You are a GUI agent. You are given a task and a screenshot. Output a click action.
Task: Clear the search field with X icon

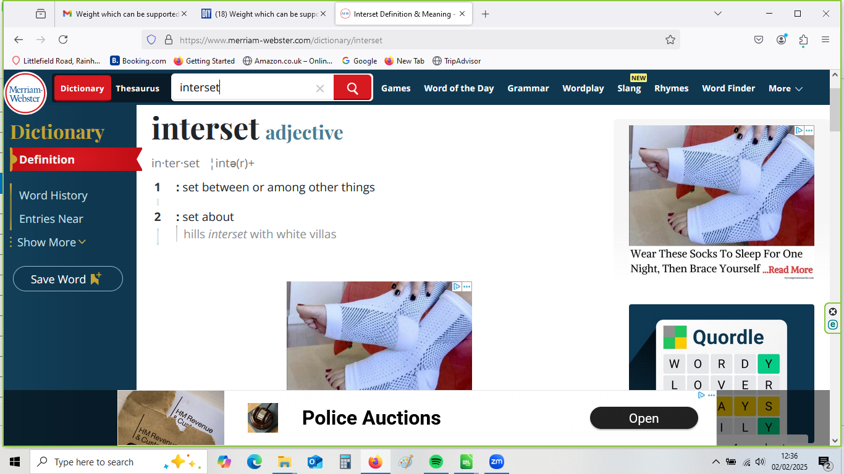click(x=319, y=88)
